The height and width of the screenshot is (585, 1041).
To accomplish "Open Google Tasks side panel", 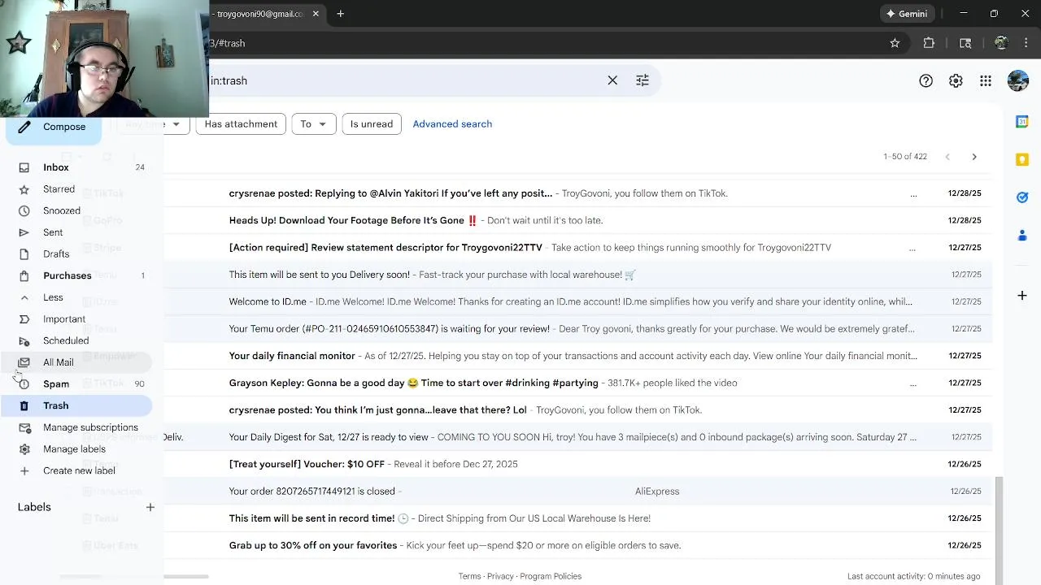I will [x=1022, y=197].
